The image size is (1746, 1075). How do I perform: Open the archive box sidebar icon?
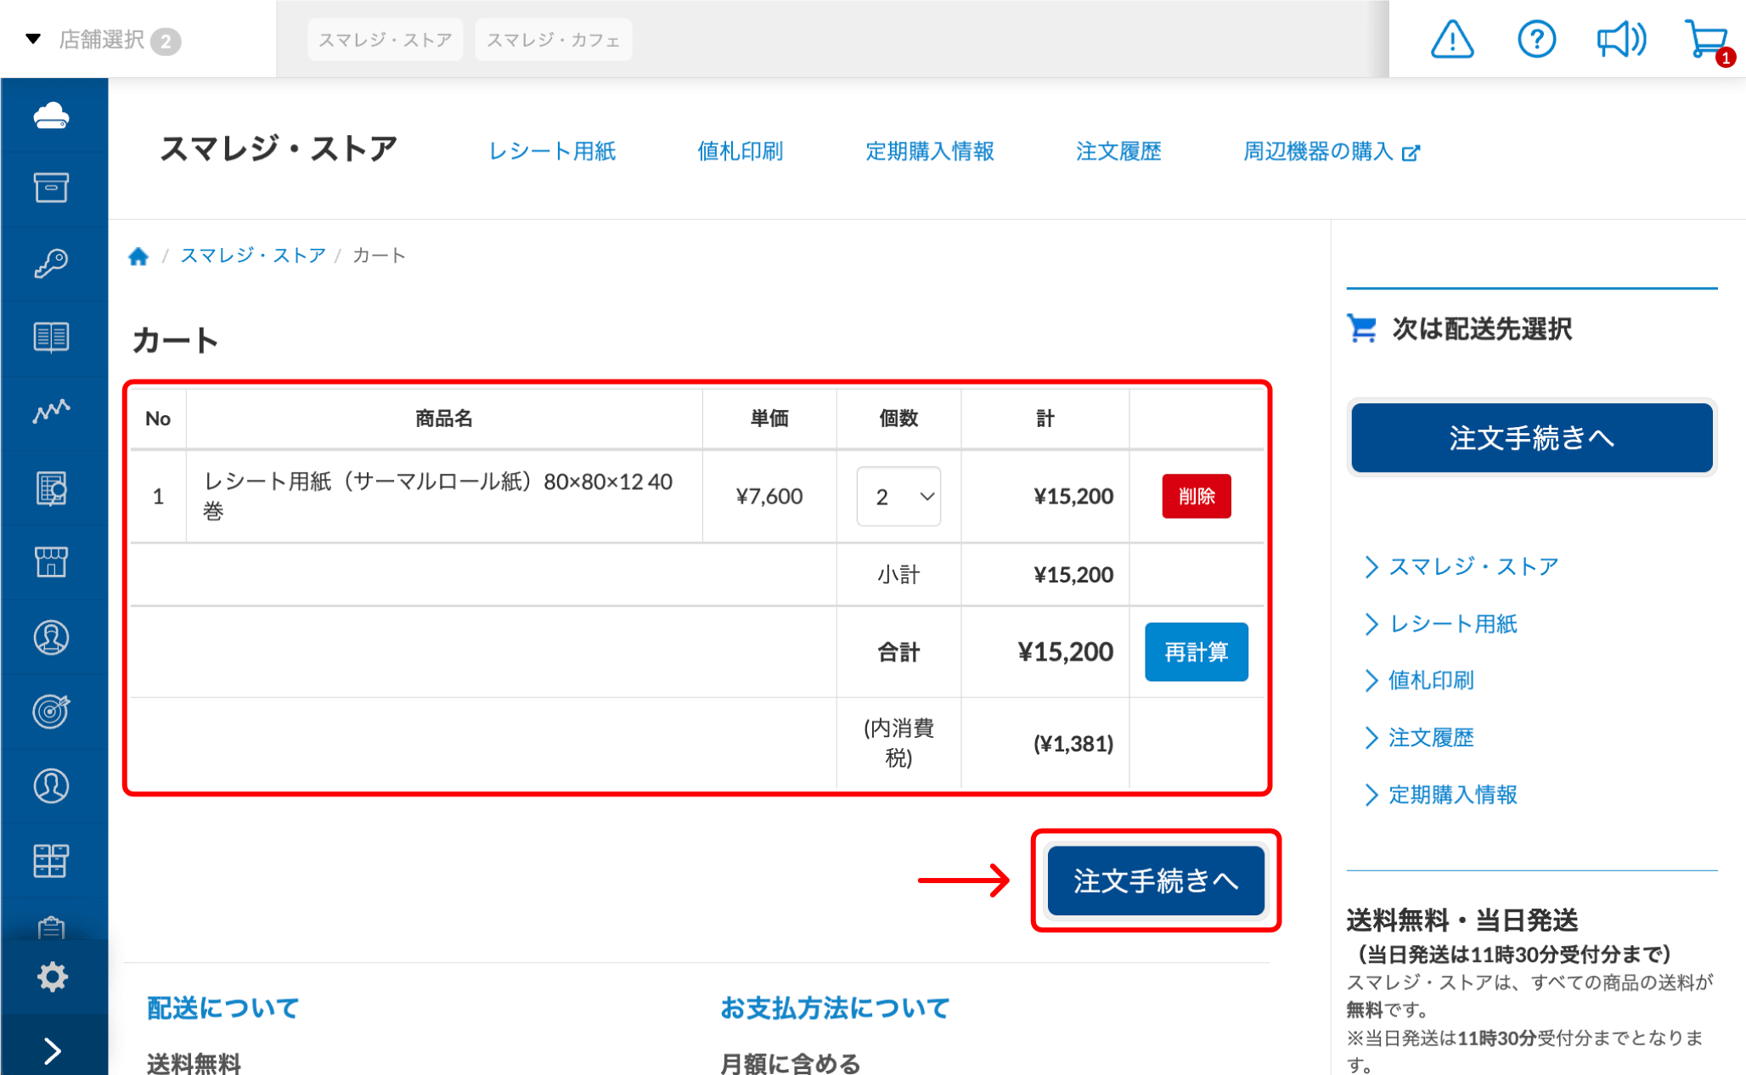(x=52, y=188)
